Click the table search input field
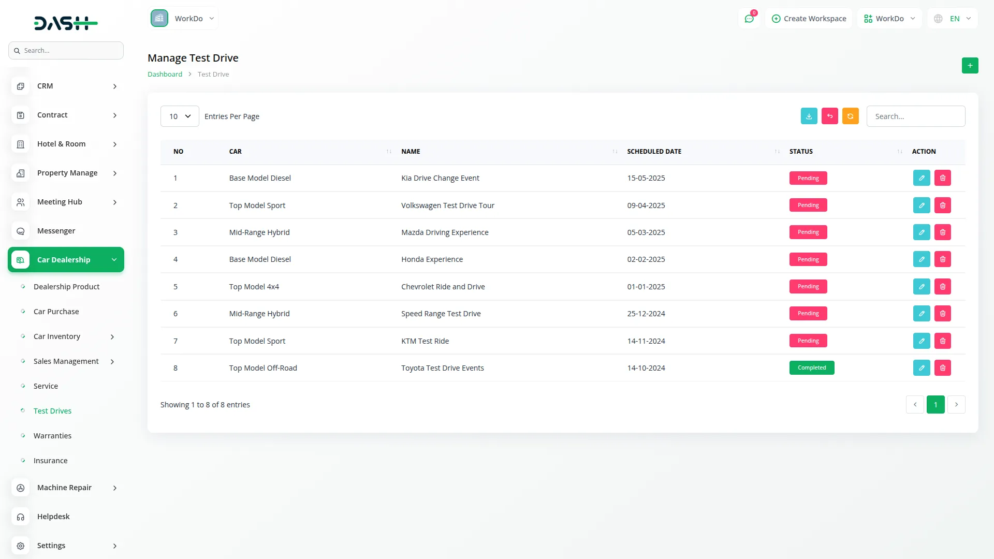 tap(915, 116)
